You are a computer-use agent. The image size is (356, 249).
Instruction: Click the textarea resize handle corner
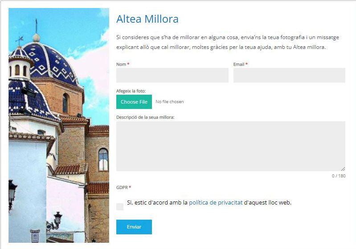[x=343, y=169]
